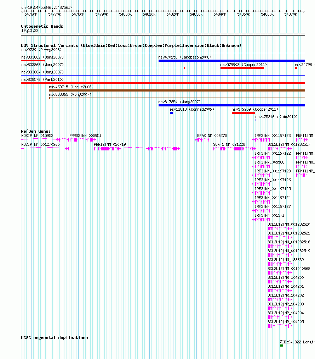Click the nsv828578 (Park2010) red bar
Screen dimensions: 315x359
163,83
